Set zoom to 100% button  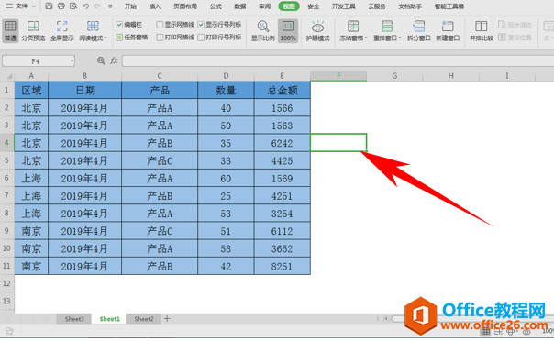click(288, 31)
